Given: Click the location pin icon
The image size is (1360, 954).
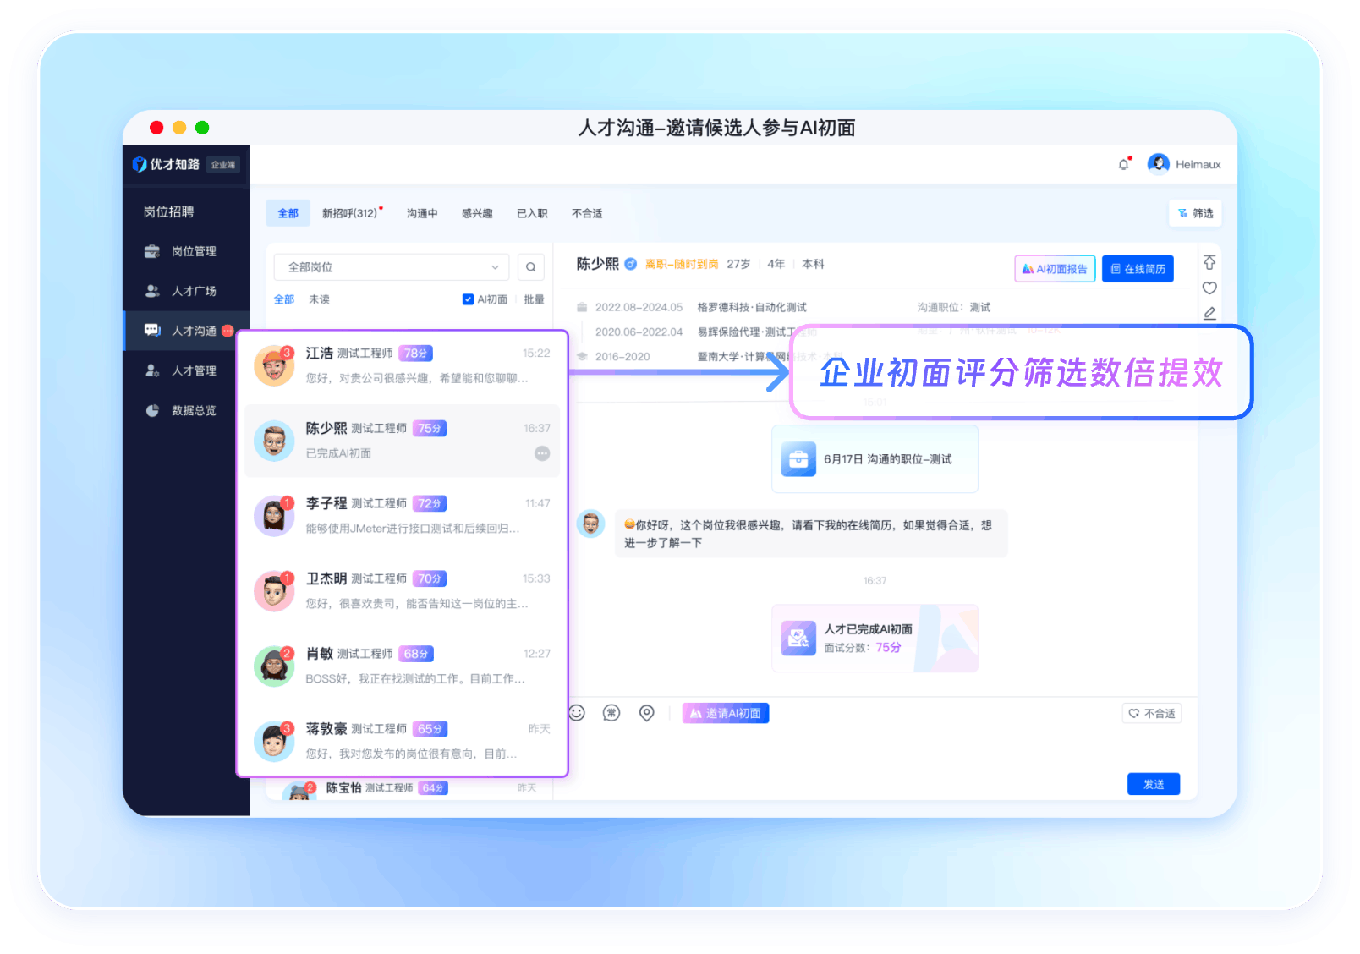Looking at the screenshot, I should [x=646, y=713].
